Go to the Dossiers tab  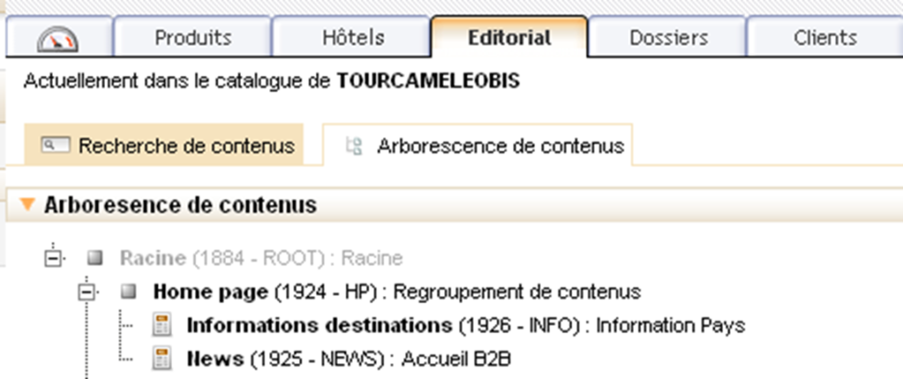point(668,39)
